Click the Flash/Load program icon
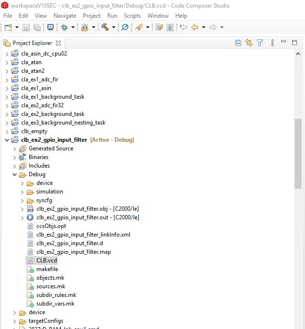This screenshot has height=329, width=305. 85,27
